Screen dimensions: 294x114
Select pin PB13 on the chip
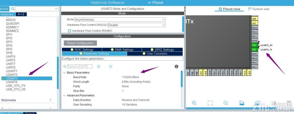(255, 63)
